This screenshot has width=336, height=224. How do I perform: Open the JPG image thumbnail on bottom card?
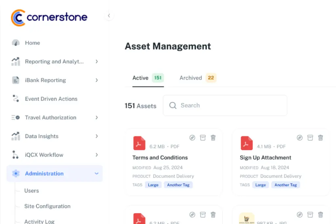pos(247,218)
